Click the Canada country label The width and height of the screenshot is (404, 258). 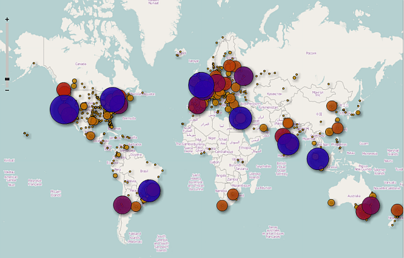pos(81,64)
